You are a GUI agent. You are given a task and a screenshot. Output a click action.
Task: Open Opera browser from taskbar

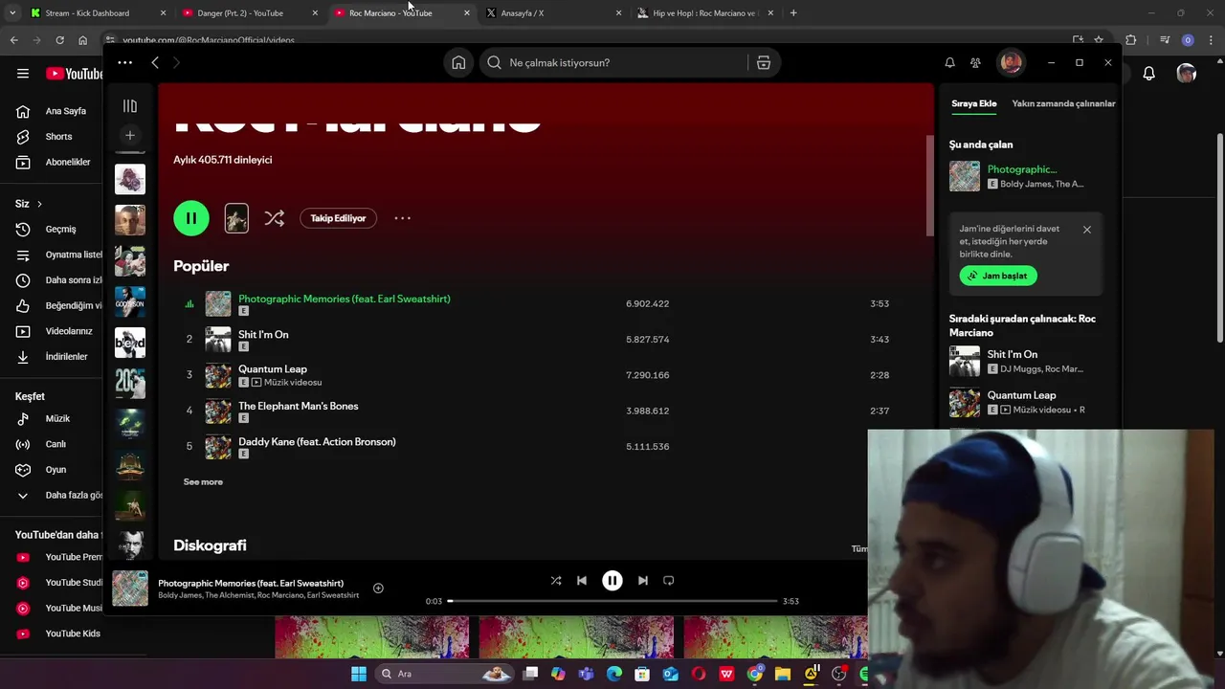699,674
